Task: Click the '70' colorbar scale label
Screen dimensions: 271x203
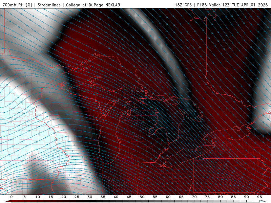Action: (x=194, y=197)
